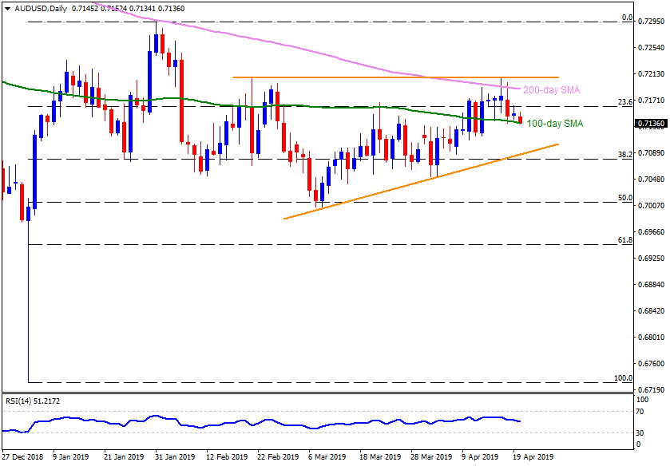Image resolution: width=670 pixels, height=466 pixels.
Task: Click the 19 Apr 2019 date label
Action: point(532,458)
